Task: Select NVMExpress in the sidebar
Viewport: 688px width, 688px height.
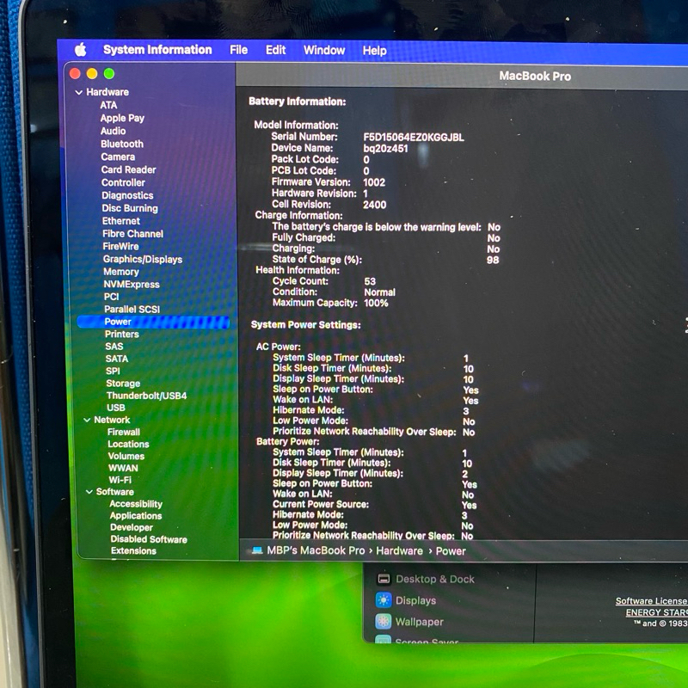Action: point(132,285)
